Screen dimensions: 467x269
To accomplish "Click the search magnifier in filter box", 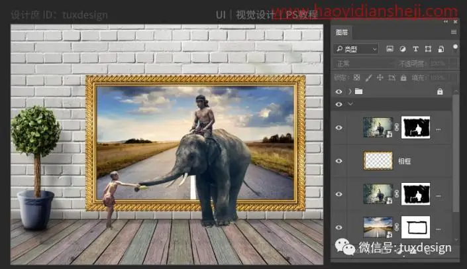I will click(340, 49).
